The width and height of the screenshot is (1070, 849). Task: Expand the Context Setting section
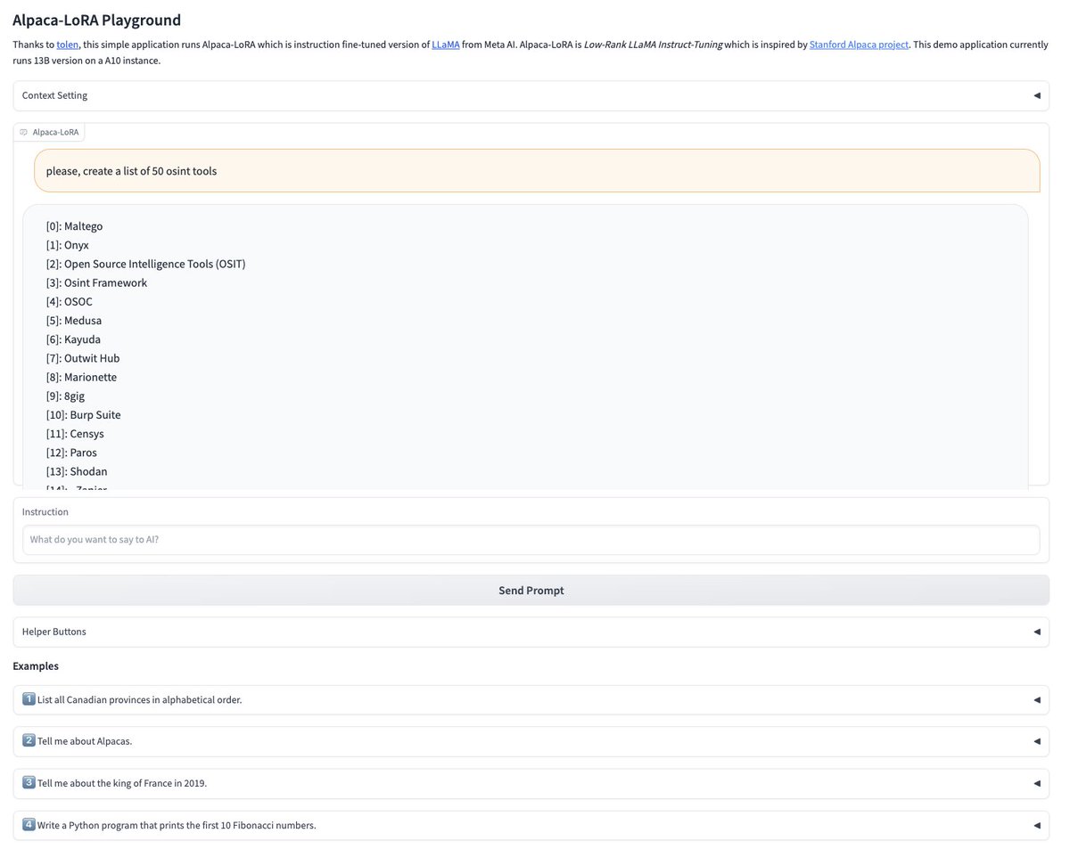point(531,95)
